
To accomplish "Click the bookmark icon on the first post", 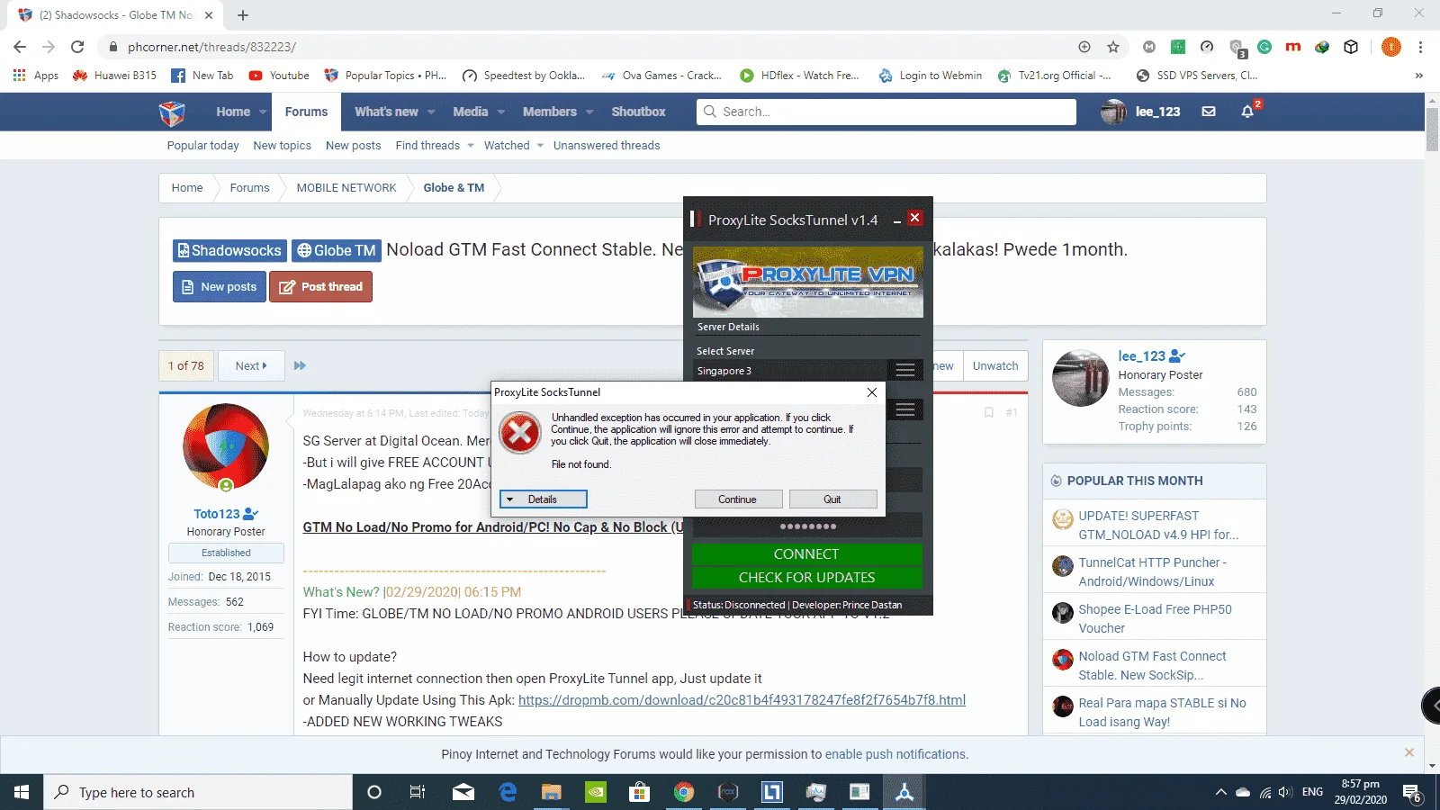I will click(x=988, y=412).
